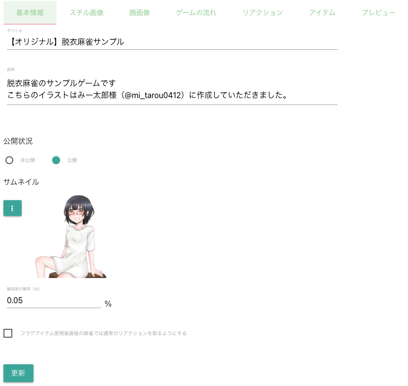The image size is (408, 386).
Task: Switch to the リアクション tab
Action: [263, 12]
